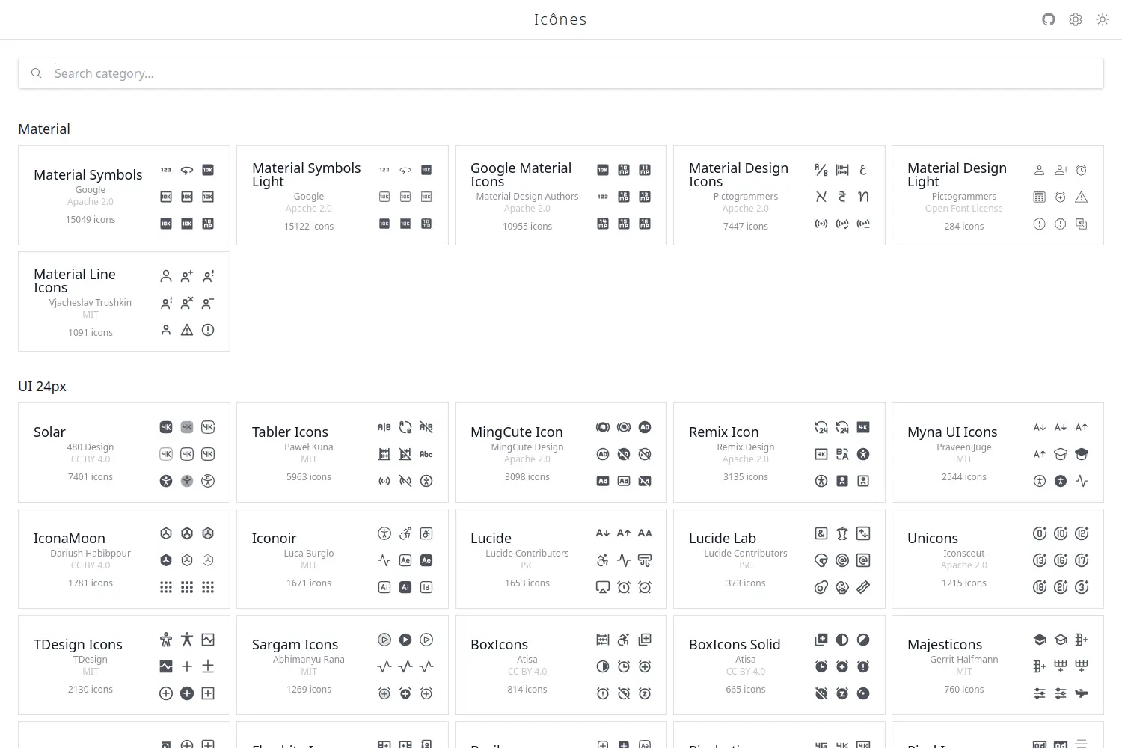Open the Unicons collection card
This screenshot has width=1122, height=748.
click(x=998, y=559)
